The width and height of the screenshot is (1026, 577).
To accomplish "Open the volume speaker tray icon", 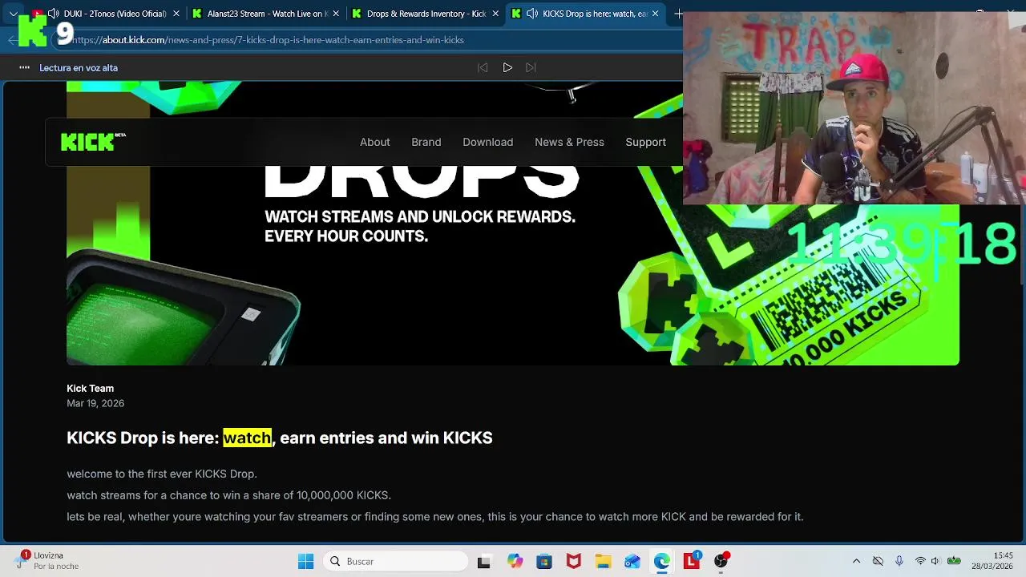I will (935, 561).
